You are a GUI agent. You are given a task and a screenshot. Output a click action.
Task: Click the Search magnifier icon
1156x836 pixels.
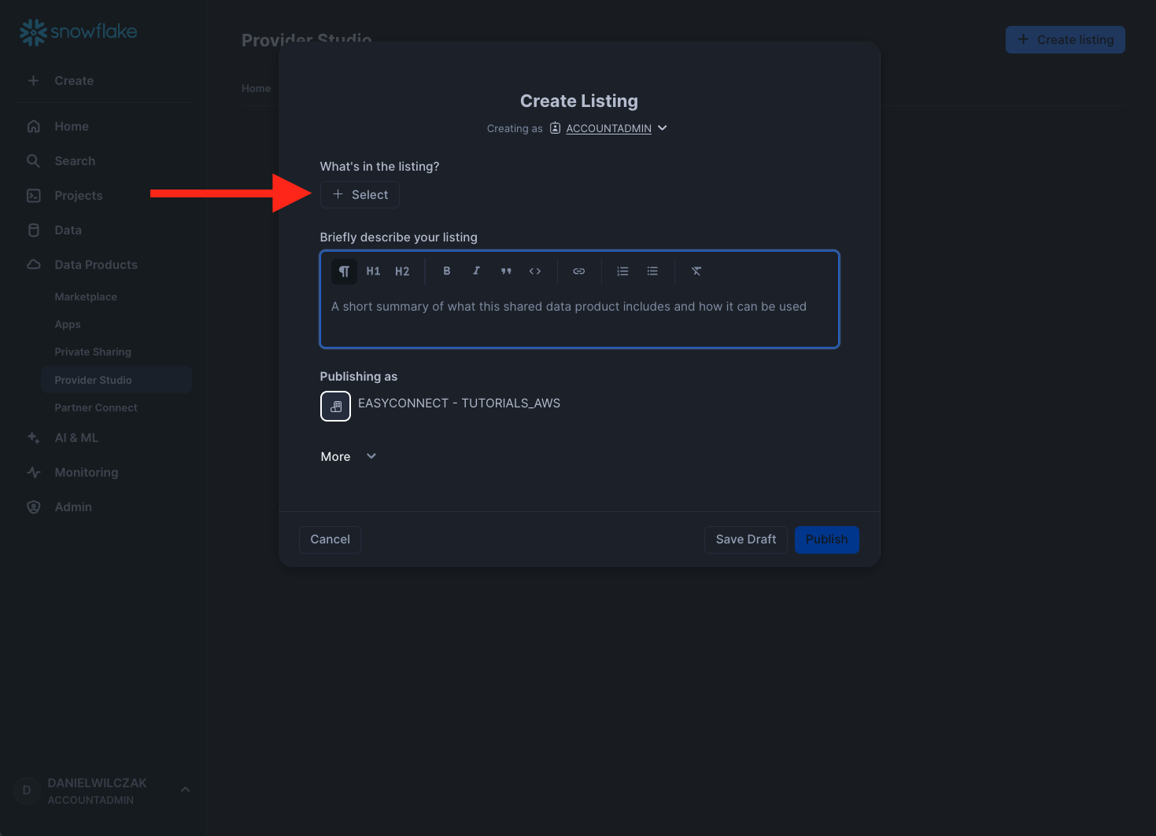tap(34, 161)
